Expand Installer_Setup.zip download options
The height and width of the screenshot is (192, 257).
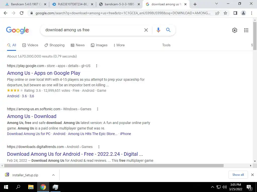pos(53,175)
